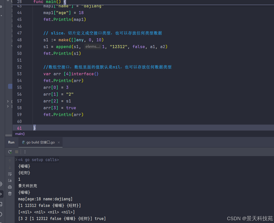
Task: Expand the last collapsed project tree node
Action: click(x=8, y=106)
